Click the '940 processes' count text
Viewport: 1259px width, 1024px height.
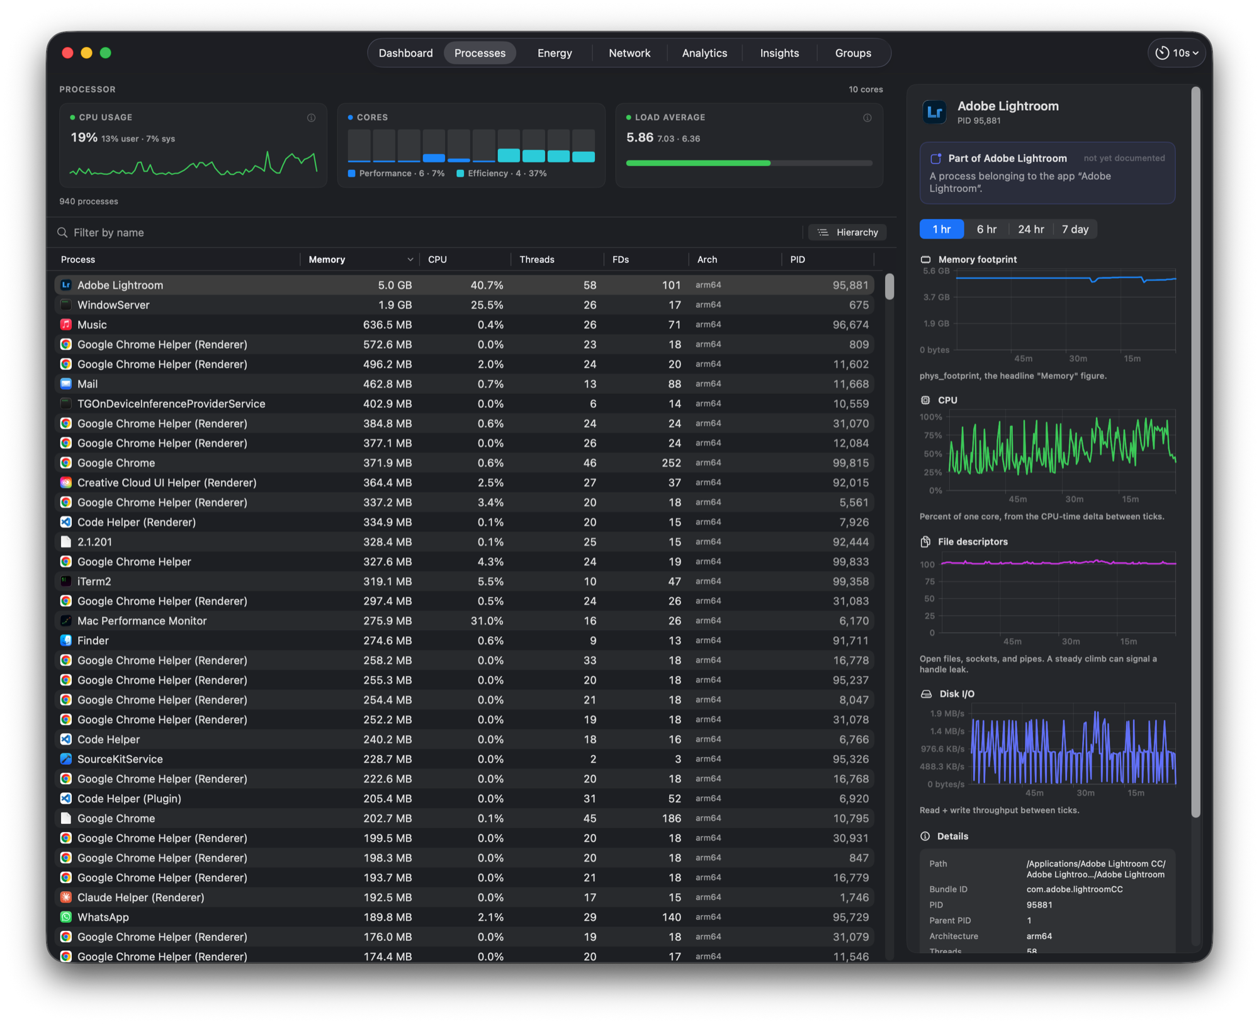(89, 201)
